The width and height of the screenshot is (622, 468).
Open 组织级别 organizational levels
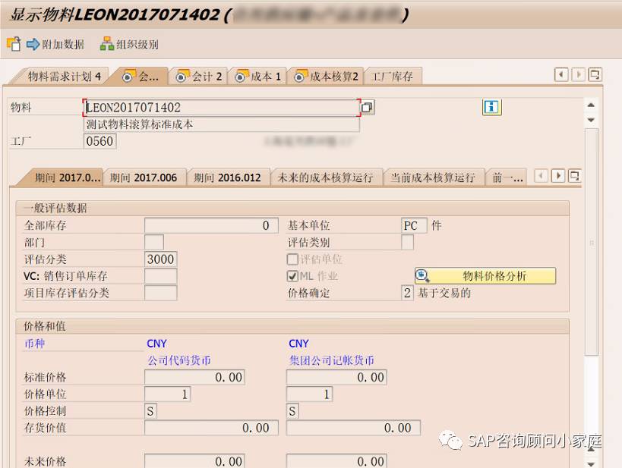129,44
